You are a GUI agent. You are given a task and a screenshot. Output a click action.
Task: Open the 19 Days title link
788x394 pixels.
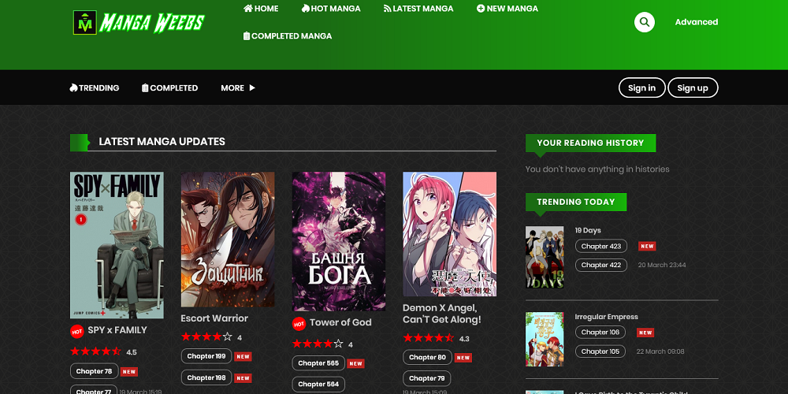point(588,230)
